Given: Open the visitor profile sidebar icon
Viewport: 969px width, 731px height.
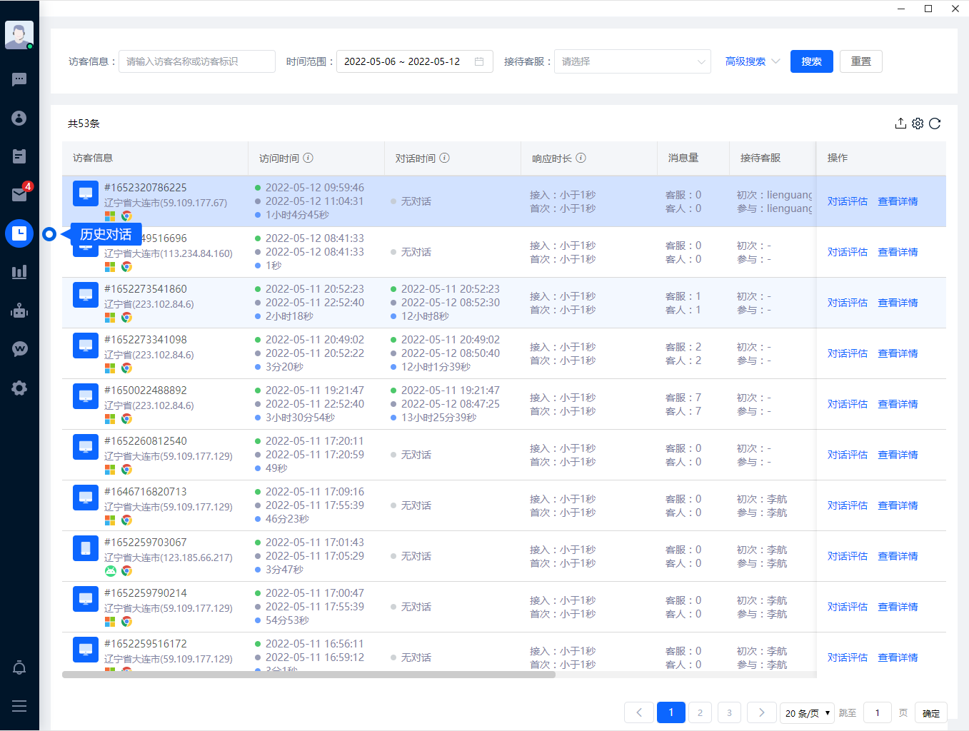Looking at the screenshot, I should click(19, 118).
